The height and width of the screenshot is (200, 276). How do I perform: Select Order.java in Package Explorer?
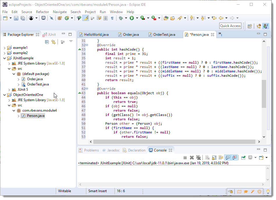tap(35, 79)
